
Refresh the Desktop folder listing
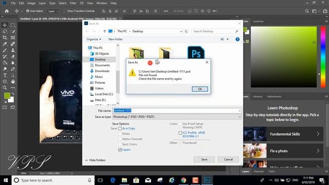pyautogui.click(x=186, y=31)
